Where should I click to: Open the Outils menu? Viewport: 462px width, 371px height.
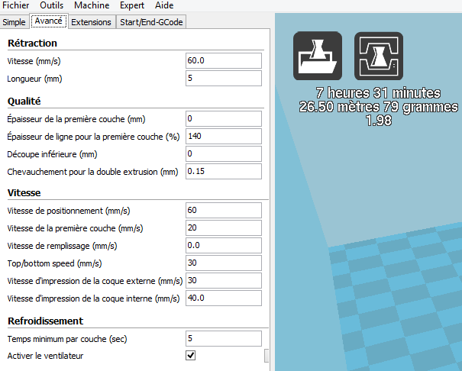click(x=52, y=5)
